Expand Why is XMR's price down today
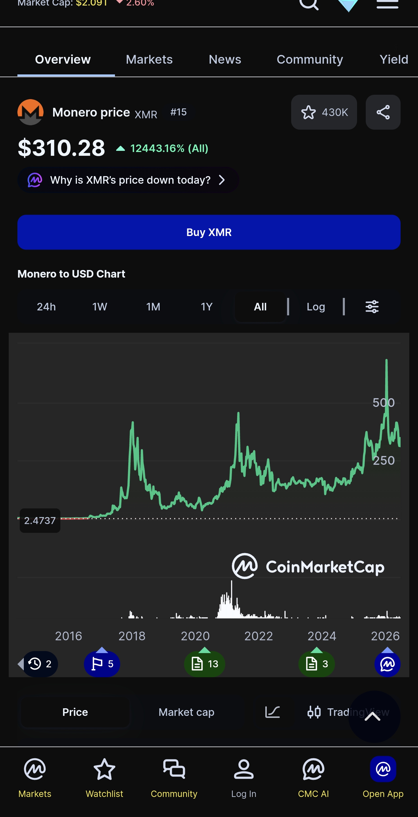The height and width of the screenshot is (817, 418). [x=128, y=180]
